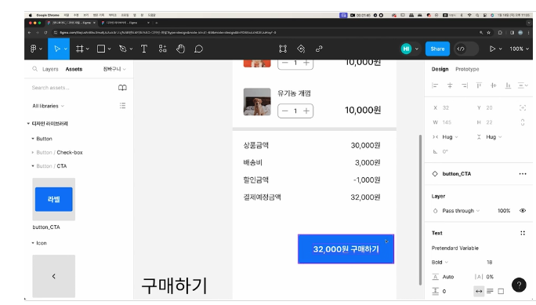Viewport: 536px width, 305px height.
Task: Select the back arrow icon component thumbnail
Action: pos(53,276)
